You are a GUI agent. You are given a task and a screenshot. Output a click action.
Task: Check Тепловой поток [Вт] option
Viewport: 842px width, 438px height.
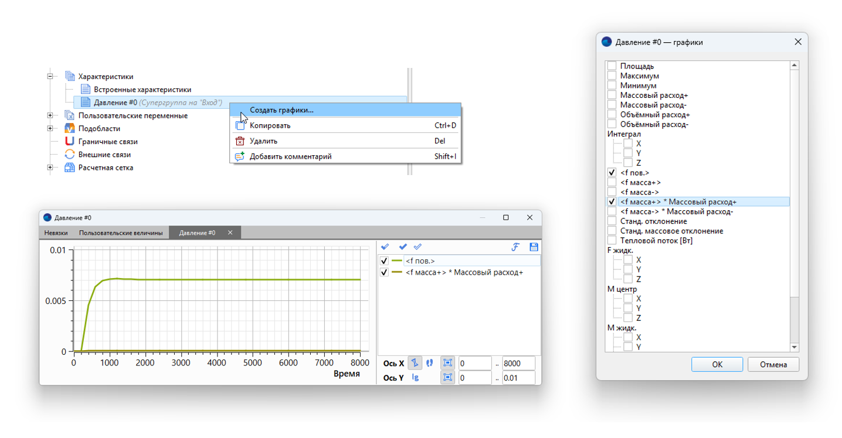612,241
